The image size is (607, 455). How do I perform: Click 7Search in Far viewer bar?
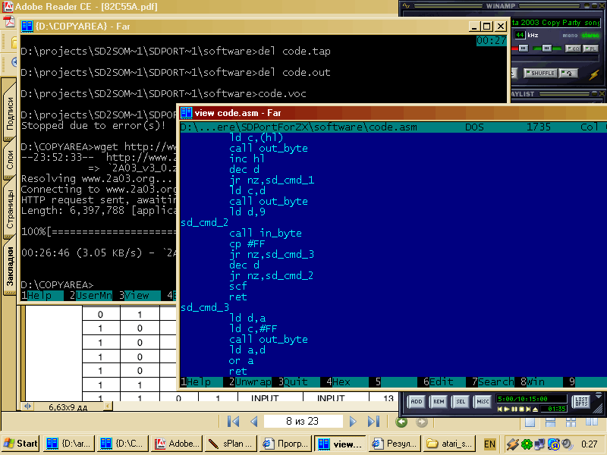click(493, 382)
